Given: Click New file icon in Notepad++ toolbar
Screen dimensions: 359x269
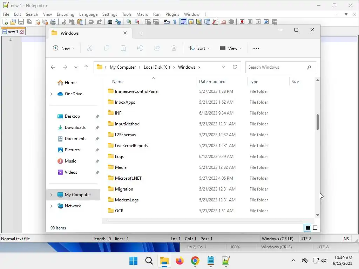Looking at the screenshot, I should (x=5, y=22).
